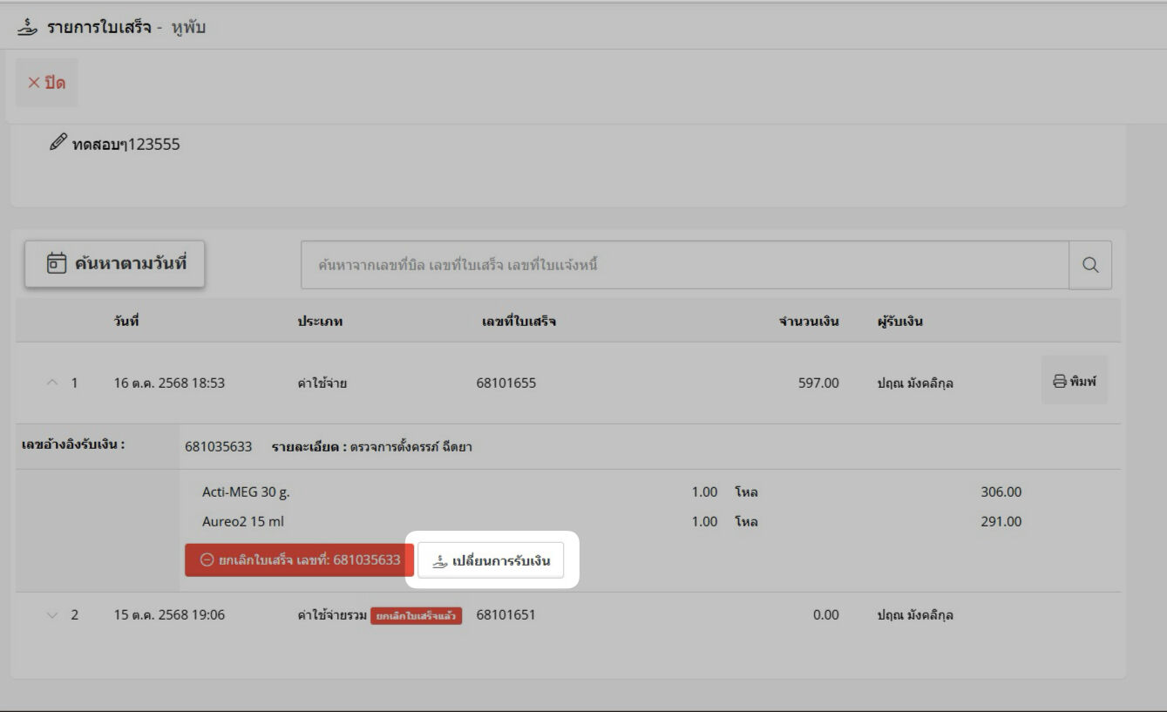Print receipt 68101655 with the พิมพ์ button

click(x=1074, y=381)
